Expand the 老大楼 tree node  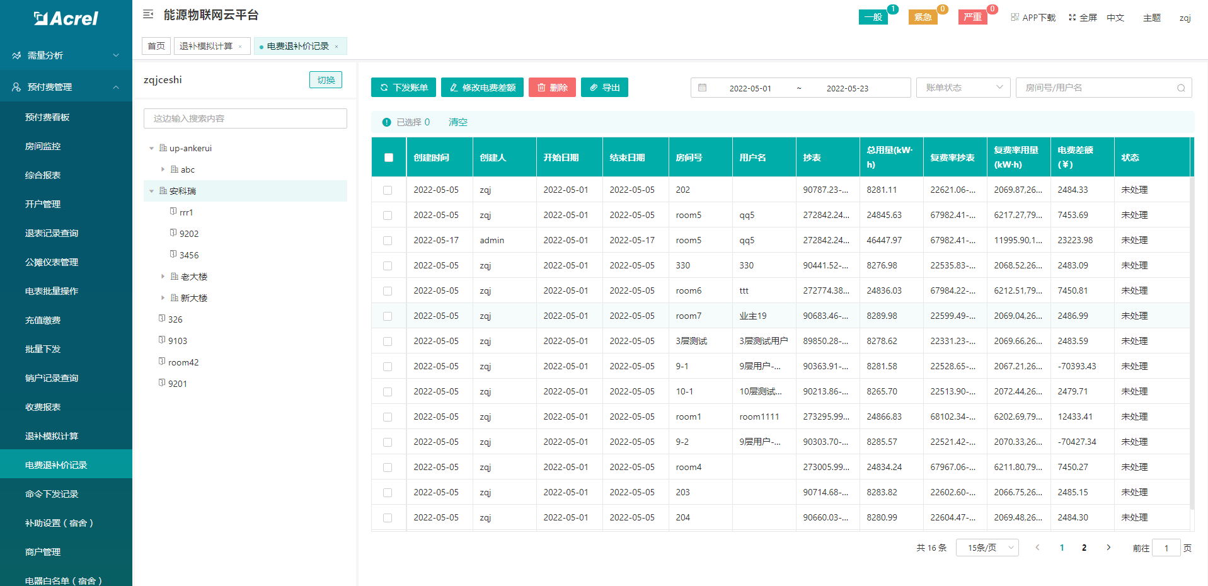(163, 277)
